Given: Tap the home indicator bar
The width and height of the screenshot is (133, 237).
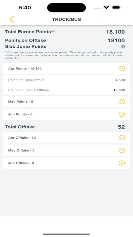Looking at the screenshot, I should 66,234.
